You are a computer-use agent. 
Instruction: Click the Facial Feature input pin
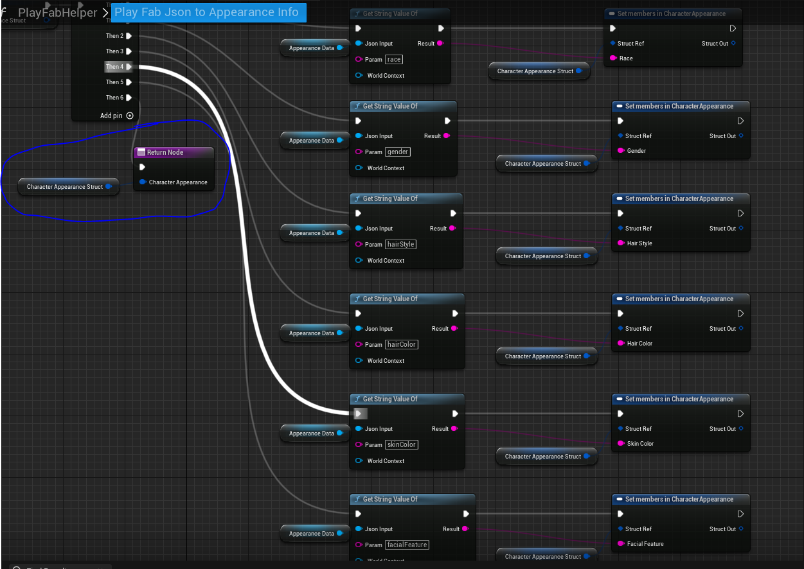click(621, 544)
